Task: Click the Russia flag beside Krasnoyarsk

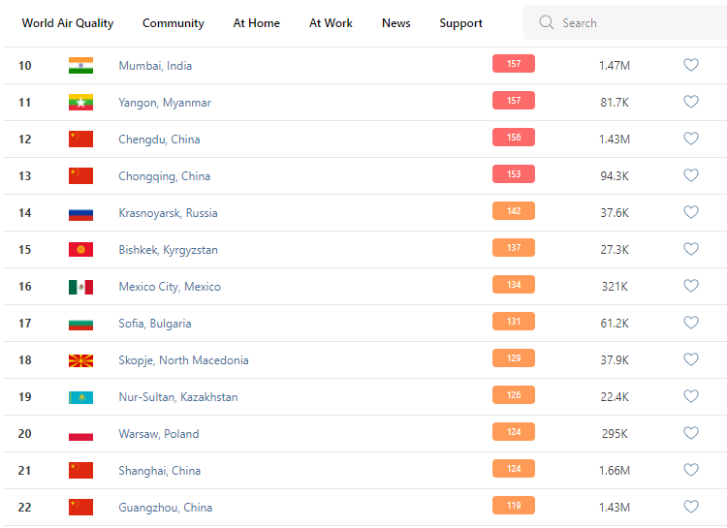Action: pos(80,213)
